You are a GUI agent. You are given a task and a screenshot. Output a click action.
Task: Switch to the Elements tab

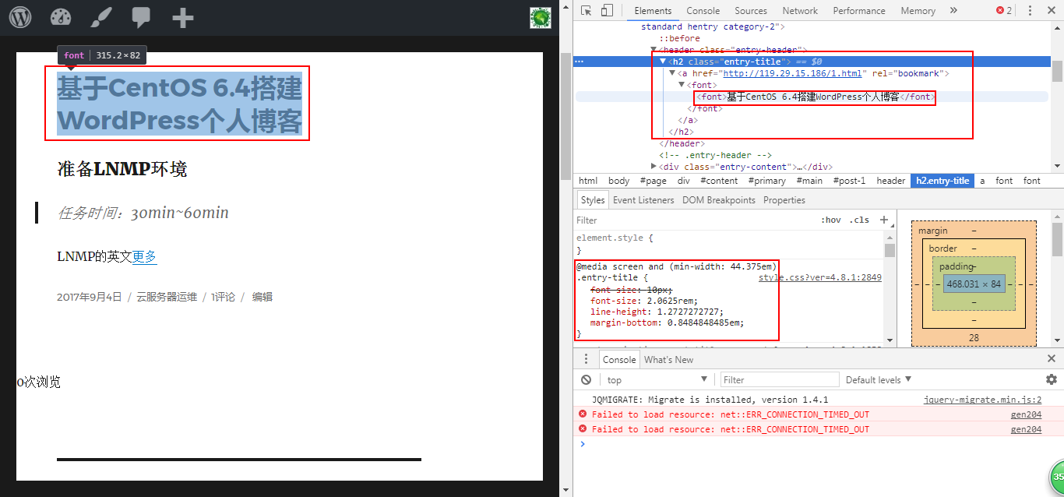pyautogui.click(x=653, y=11)
